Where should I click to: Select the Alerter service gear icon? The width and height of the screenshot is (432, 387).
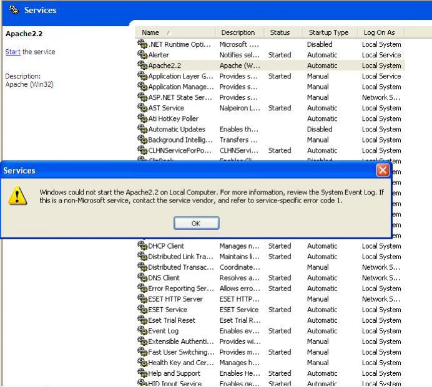pos(142,55)
